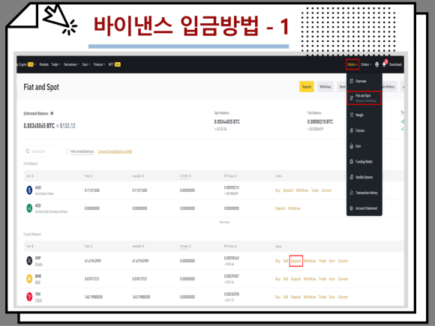435x326 pixels.
Task: Click Convert Small Balance to BNB link
Action: pyautogui.click(x=115, y=151)
